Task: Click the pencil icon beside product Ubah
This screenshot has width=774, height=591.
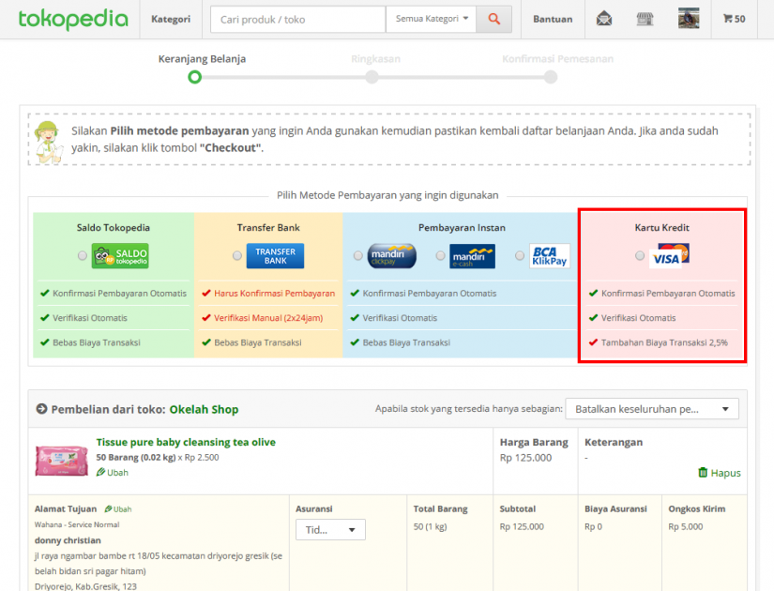Action: pyautogui.click(x=100, y=472)
